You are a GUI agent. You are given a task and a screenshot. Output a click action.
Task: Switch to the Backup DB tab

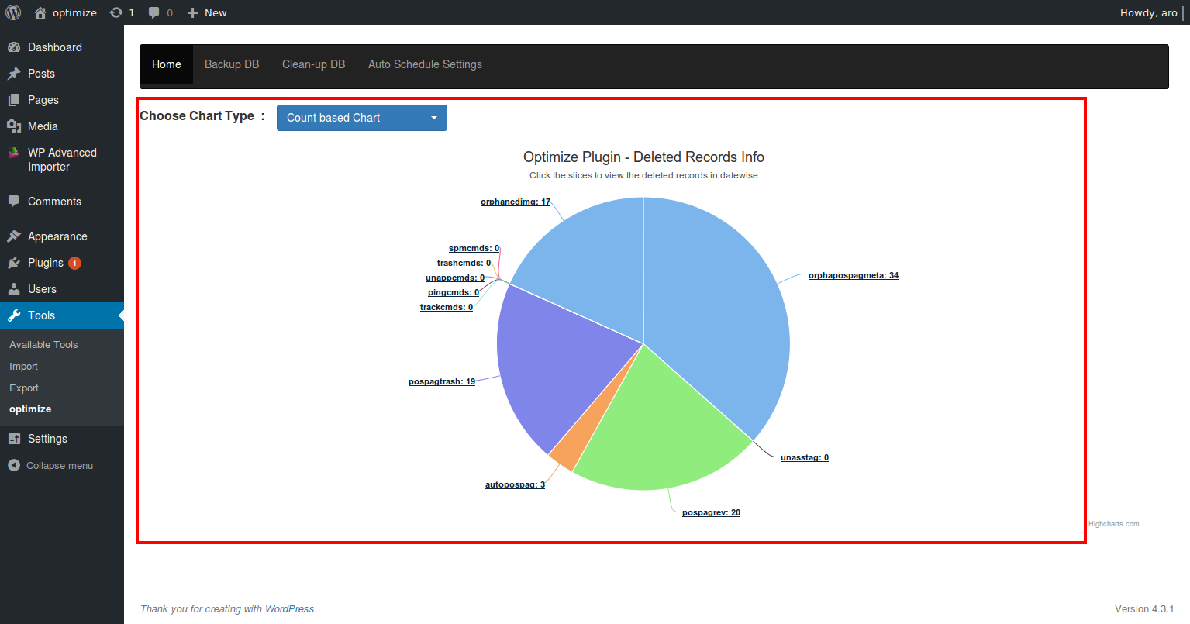[232, 64]
